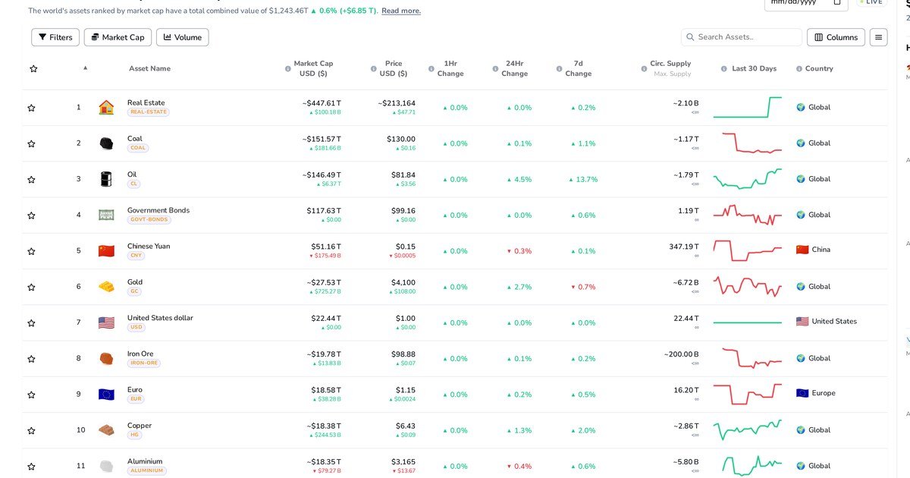Follow the Read more link
910x478 pixels.
tap(401, 11)
